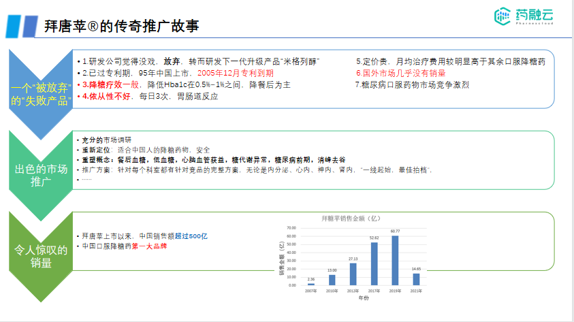Screen dimensions: 574x322
Task: Click the 2007年 bar labeled 2.36
Action: click(311, 285)
